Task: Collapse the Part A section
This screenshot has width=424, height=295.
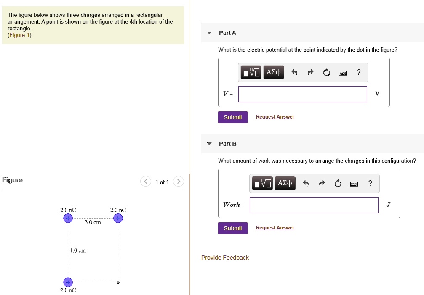Action: [210, 33]
